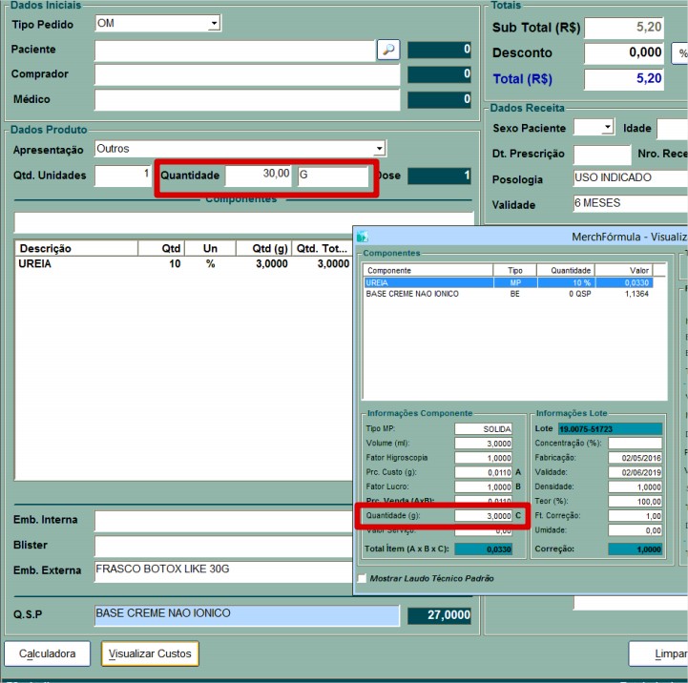Image resolution: width=688 pixels, height=683 pixels.
Task: Open the Tipo Pedido dropdown
Action: [214, 23]
